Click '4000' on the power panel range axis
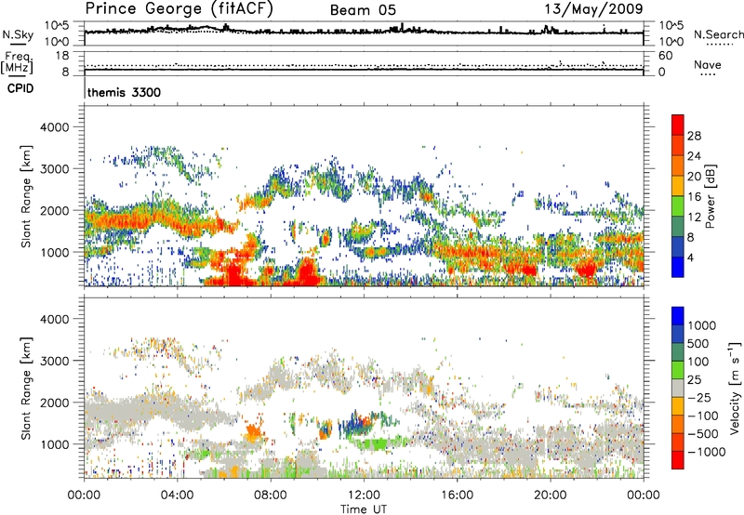This screenshot has height=515, width=744. pos(54,127)
